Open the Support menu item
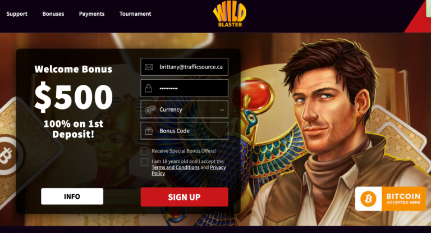The width and height of the screenshot is (431, 233). click(x=17, y=13)
